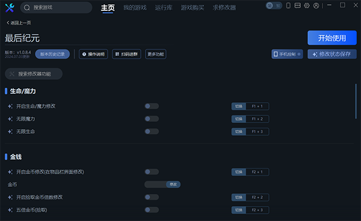Click the sparkle icon beside 开启拾取金币倍数修改
Screen dimensions: 361x221
10,197
